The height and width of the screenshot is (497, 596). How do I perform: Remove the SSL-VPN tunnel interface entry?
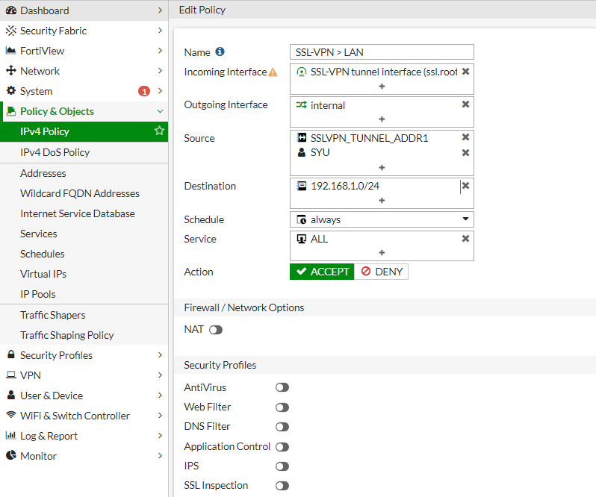click(x=465, y=72)
